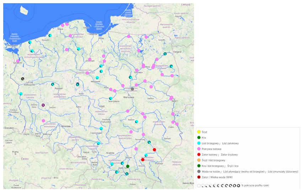
Task: Open the cyan marker beside Poznań
Action: click(x=53, y=85)
